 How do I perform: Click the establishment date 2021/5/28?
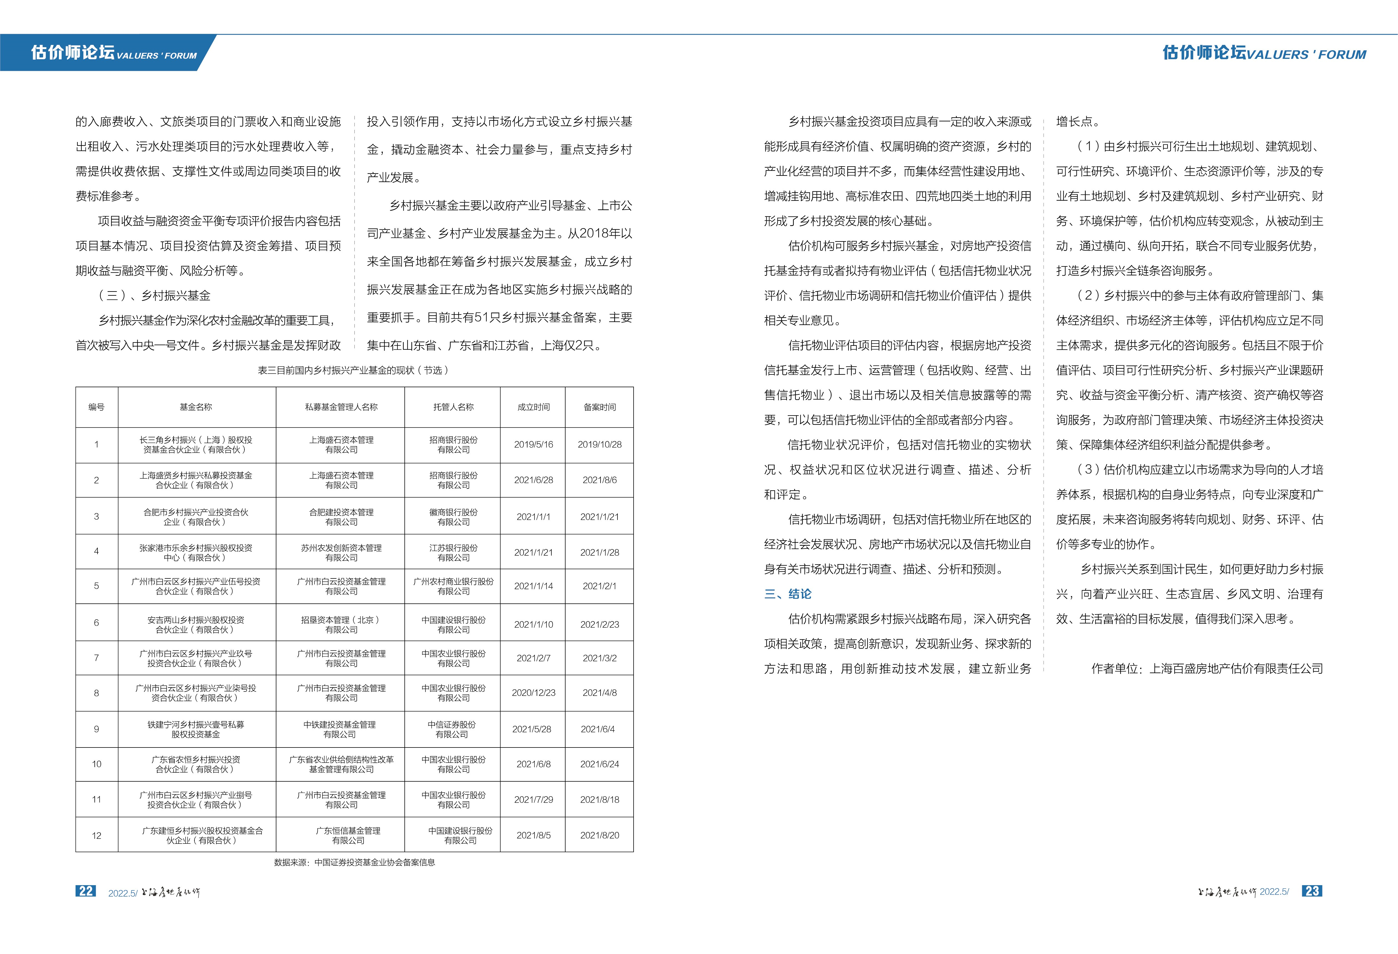click(532, 729)
